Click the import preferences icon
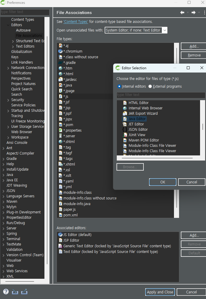The height and width of the screenshot is (299, 206). 15,292
